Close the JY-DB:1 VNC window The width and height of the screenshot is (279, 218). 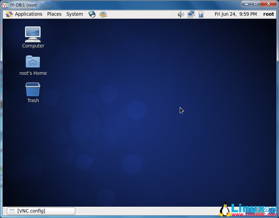[268, 3]
